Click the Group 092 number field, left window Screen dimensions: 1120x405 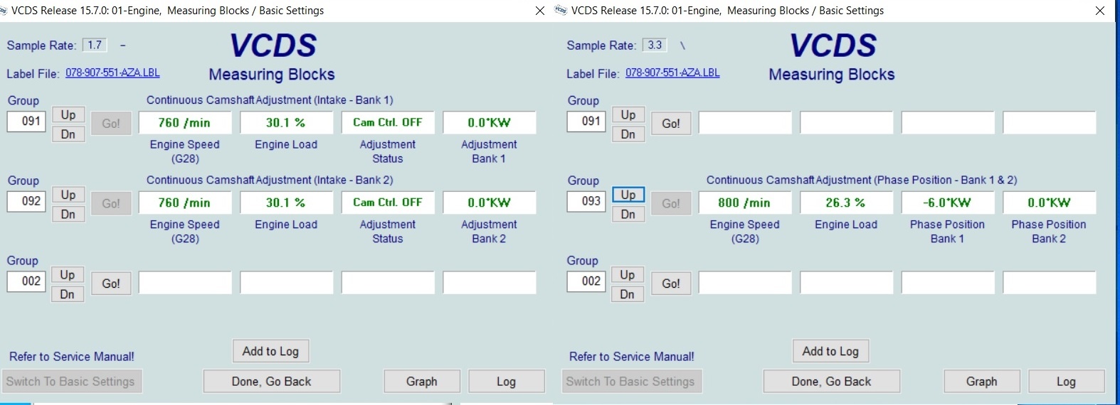(26, 202)
